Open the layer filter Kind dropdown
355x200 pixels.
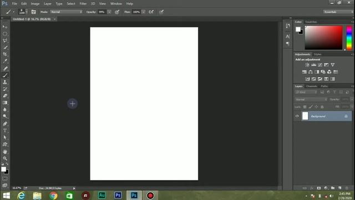(x=306, y=92)
